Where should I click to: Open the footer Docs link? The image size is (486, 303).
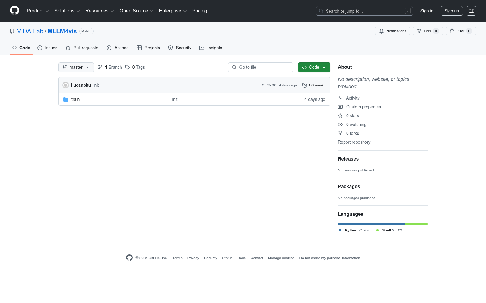click(x=241, y=258)
